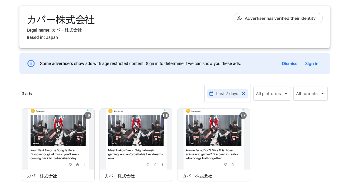Click the yellow avatar on 'Your Next Favorite Song' ad
The image size is (354, 196).
pyautogui.click(x=32, y=111)
